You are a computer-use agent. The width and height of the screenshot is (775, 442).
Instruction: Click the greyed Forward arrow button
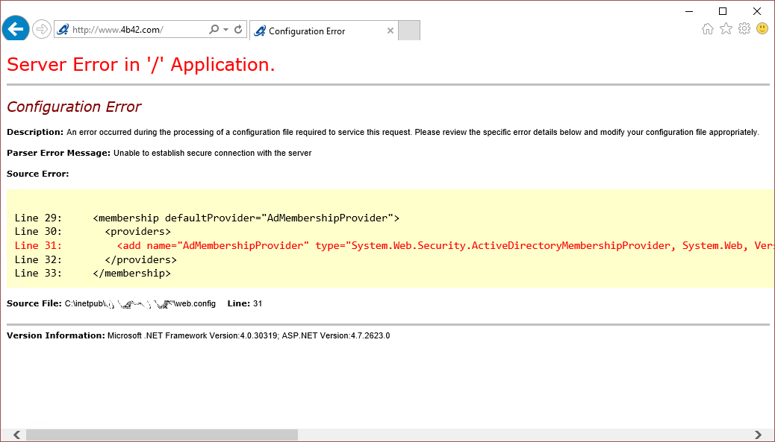42,29
